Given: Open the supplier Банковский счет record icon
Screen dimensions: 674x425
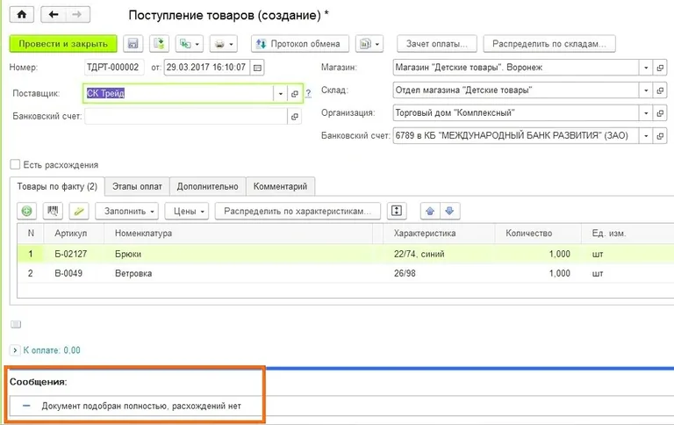Looking at the screenshot, I should tap(295, 117).
